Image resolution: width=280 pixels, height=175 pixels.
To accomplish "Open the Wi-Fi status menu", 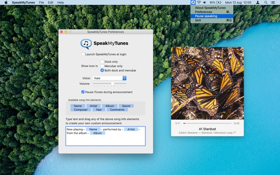I will pos(199,2).
